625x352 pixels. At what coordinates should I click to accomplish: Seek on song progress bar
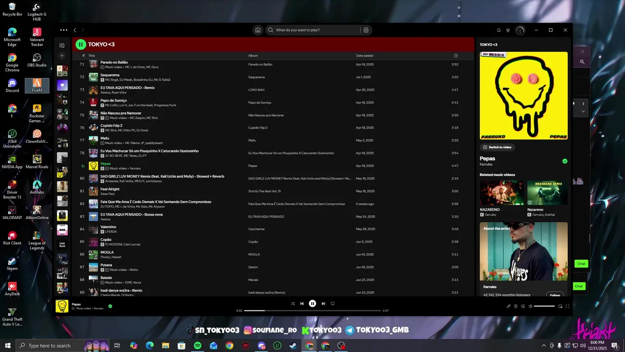(312, 310)
